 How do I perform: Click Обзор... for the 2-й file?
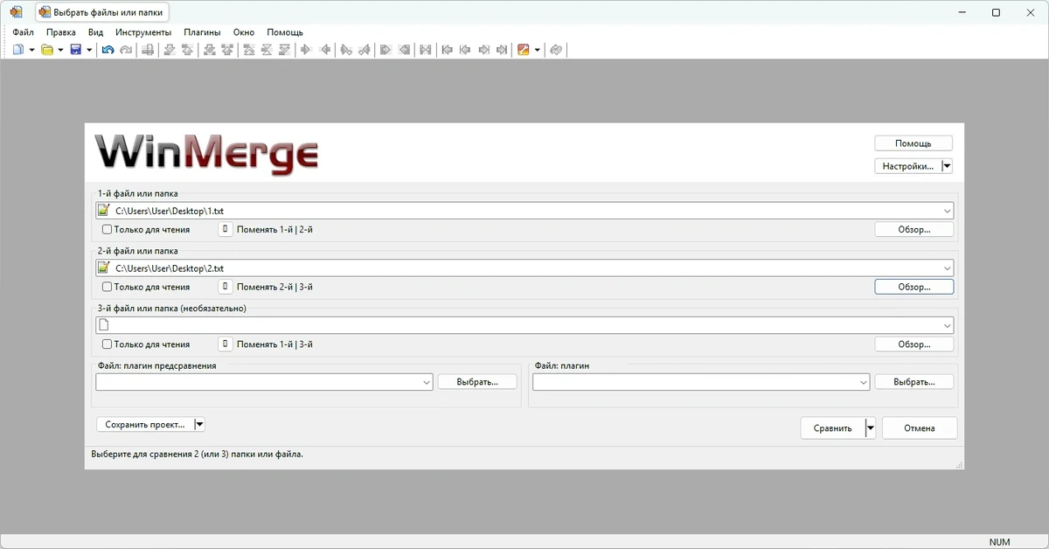click(x=914, y=287)
